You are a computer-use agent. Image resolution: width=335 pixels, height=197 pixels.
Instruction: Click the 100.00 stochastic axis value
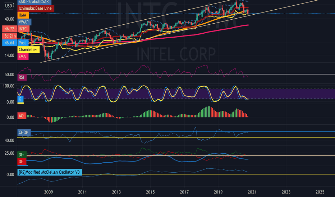[x=9, y=86]
